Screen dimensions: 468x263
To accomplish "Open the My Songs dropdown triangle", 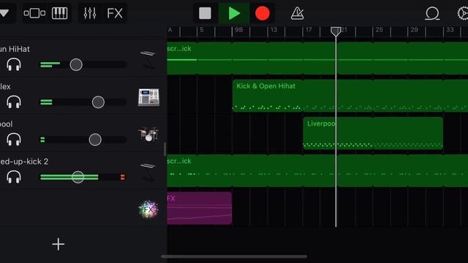I will click(x=4, y=13).
